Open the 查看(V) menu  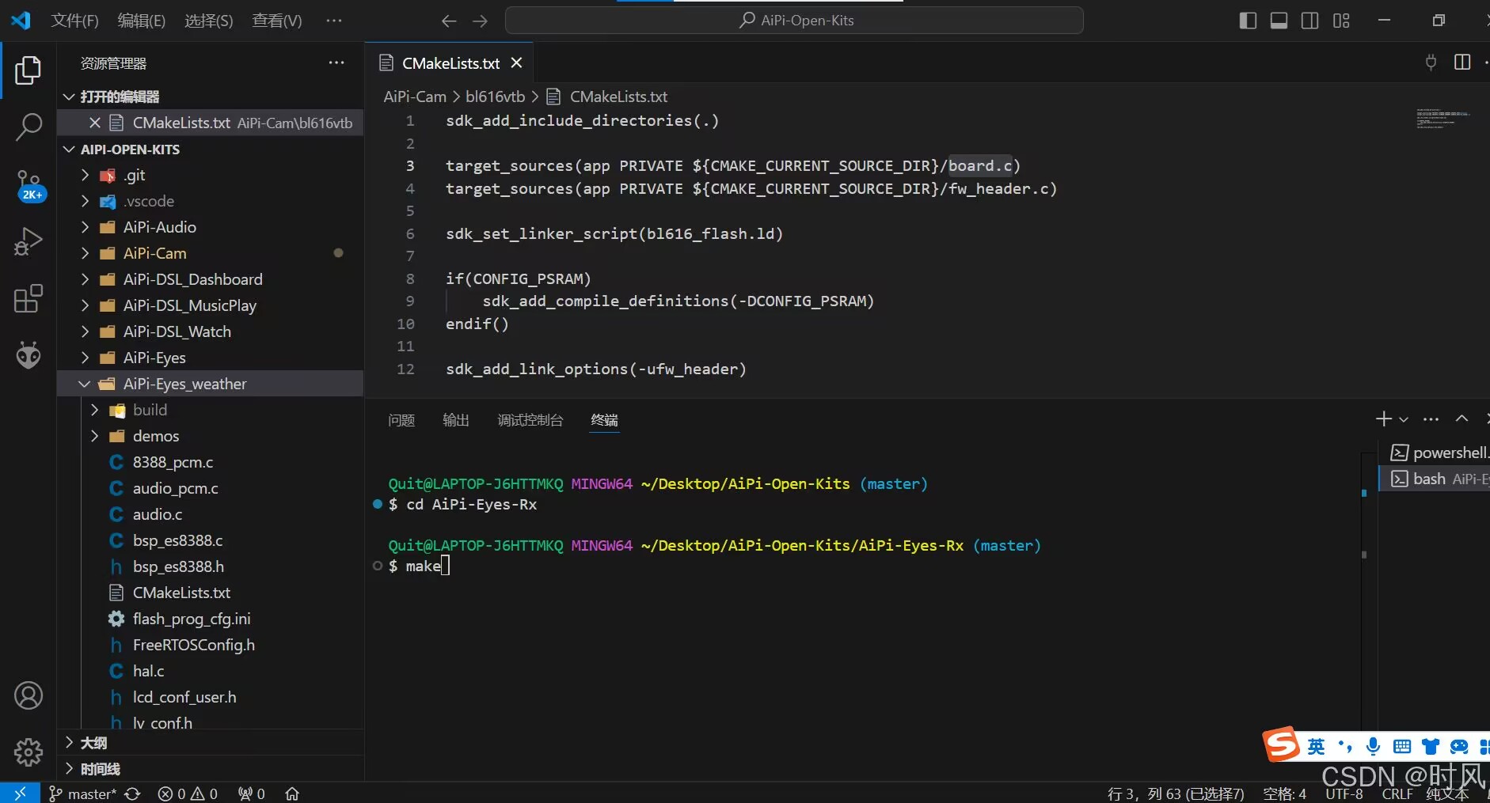click(277, 21)
